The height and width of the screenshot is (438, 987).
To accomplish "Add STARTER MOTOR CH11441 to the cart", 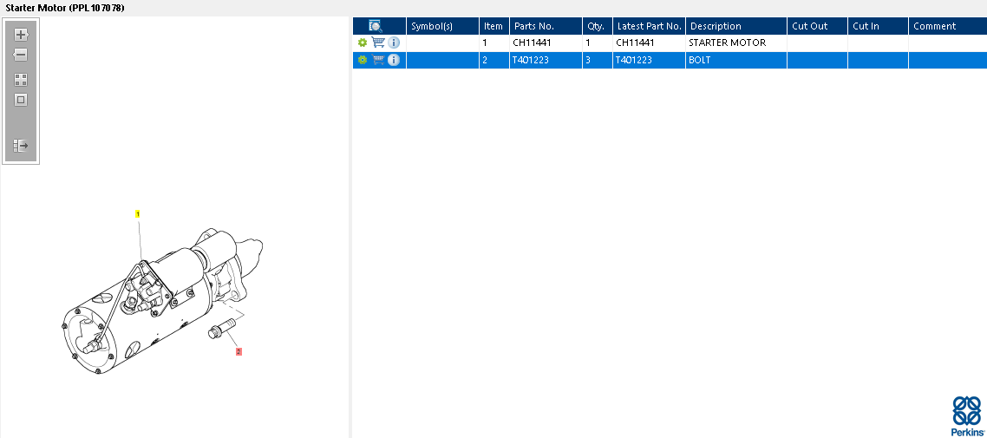I will [378, 42].
